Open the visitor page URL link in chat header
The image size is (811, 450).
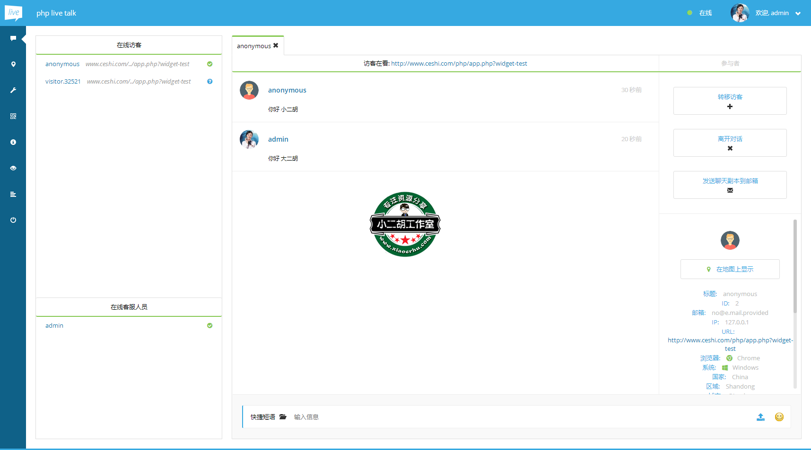coord(459,64)
